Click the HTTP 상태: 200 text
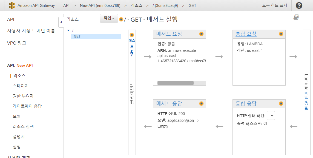313x158 pixels. (x=171, y=114)
